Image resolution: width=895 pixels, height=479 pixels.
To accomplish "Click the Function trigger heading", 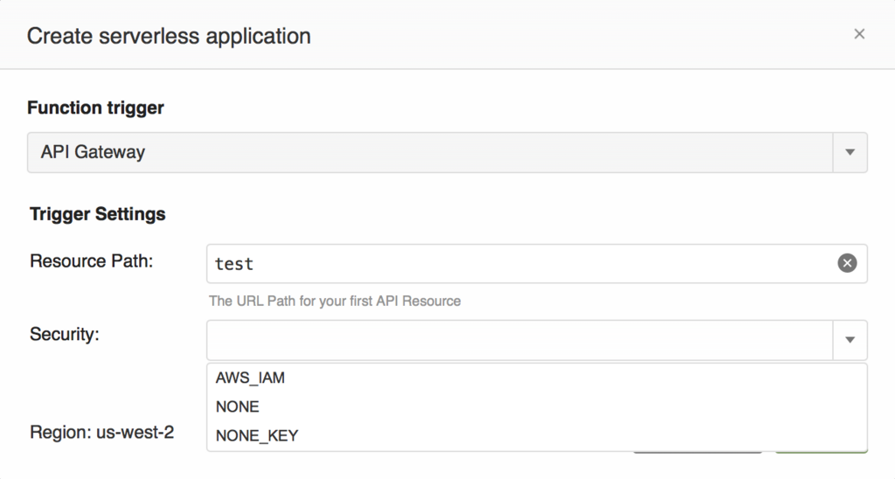I will pos(95,108).
